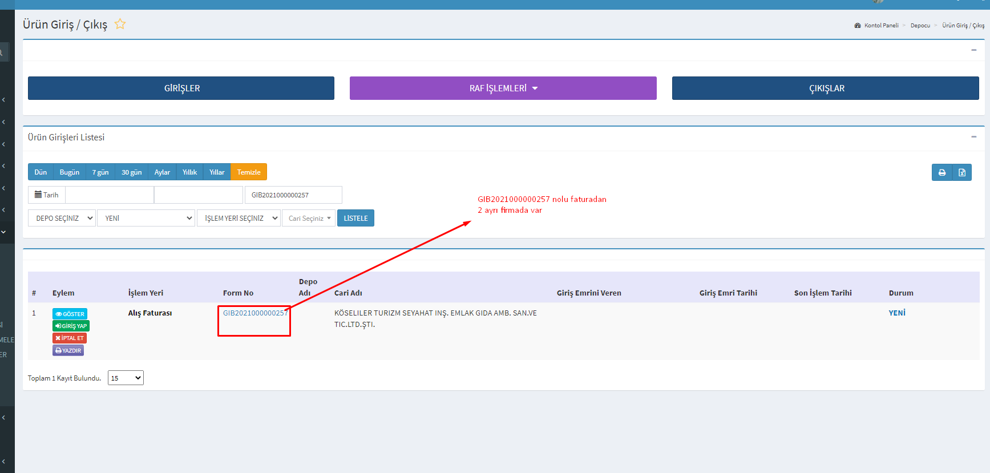Open the RAF İŞLEMLERİ menu
This screenshot has width=990, height=473.
click(x=503, y=88)
